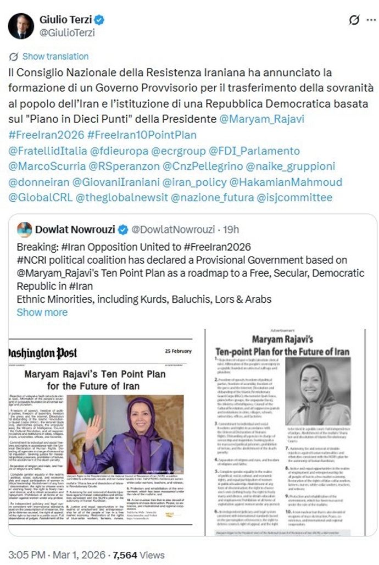Open the black-and-white Ten-point Plan image
Viewport: 379px width, 565px height.
pyautogui.click(x=285, y=433)
